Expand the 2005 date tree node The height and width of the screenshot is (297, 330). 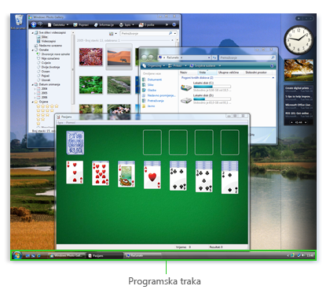coord(35,93)
